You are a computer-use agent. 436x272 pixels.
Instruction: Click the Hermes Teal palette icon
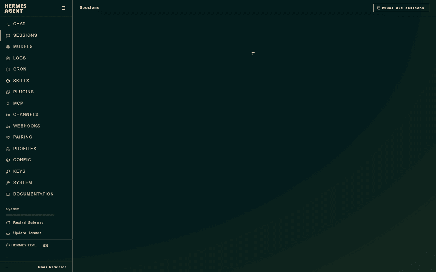click(8, 245)
